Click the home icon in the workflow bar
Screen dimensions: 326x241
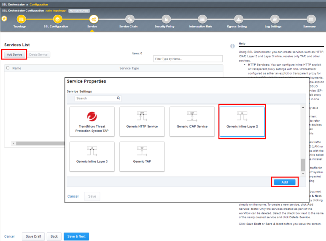(x=4, y=19)
